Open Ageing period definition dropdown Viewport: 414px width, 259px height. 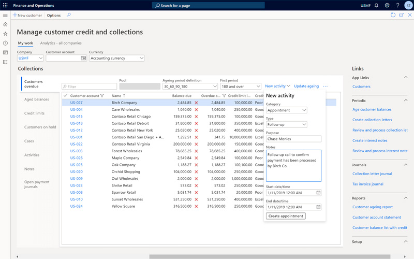190,87
